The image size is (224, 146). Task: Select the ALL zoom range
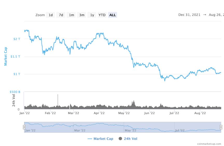click(113, 15)
